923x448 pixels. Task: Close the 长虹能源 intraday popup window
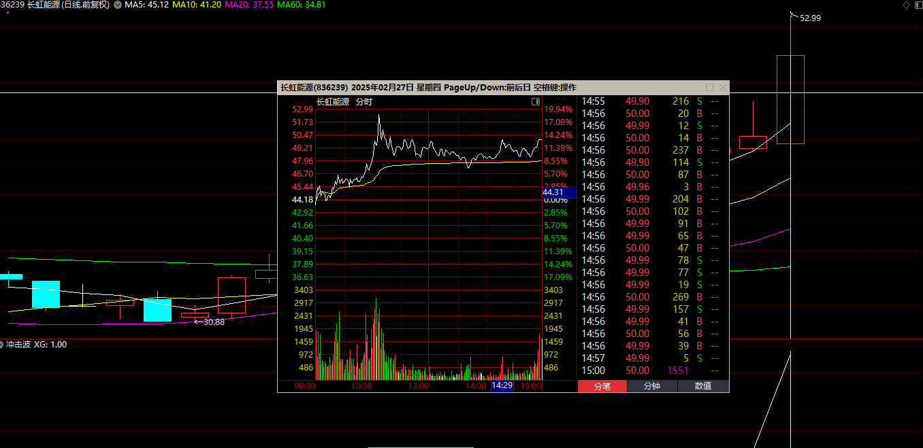(x=722, y=88)
